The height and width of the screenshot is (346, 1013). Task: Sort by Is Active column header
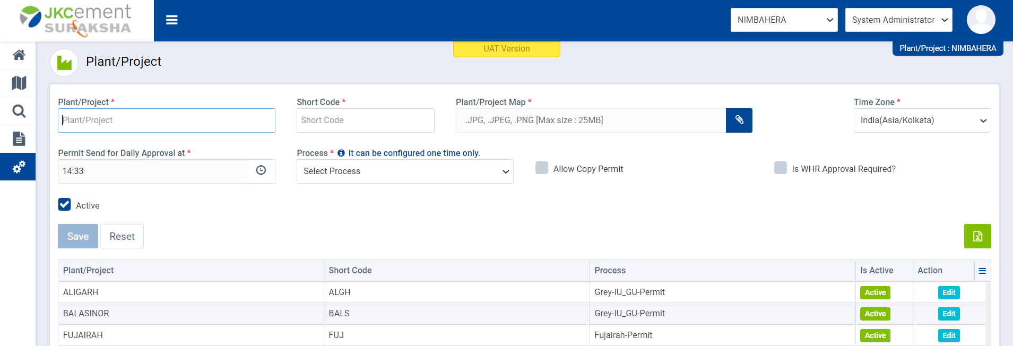point(884,271)
